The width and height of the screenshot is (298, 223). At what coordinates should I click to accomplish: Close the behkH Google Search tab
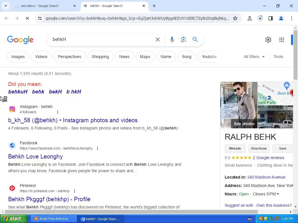tap(144, 6)
